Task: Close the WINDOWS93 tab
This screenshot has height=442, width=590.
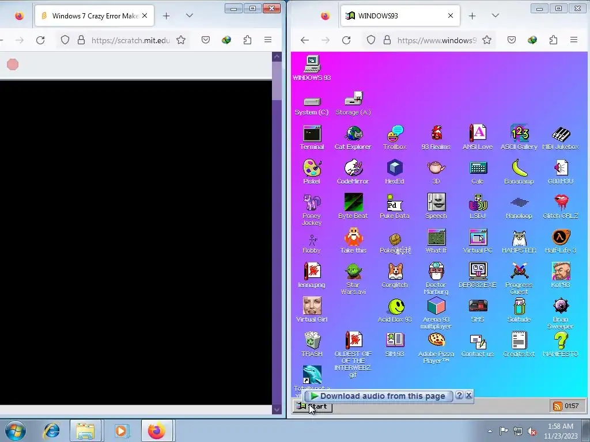Action: [x=451, y=16]
